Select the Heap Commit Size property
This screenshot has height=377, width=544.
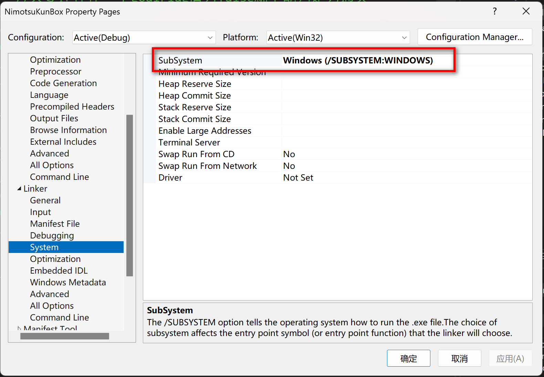click(x=195, y=95)
